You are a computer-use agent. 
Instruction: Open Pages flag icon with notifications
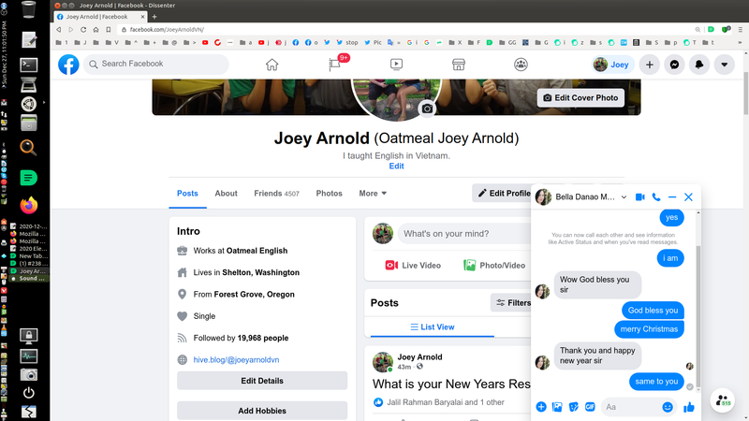[334, 65]
